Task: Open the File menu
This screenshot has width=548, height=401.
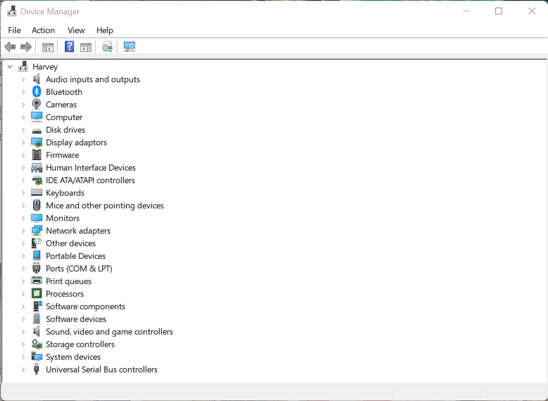Action: click(15, 30)
